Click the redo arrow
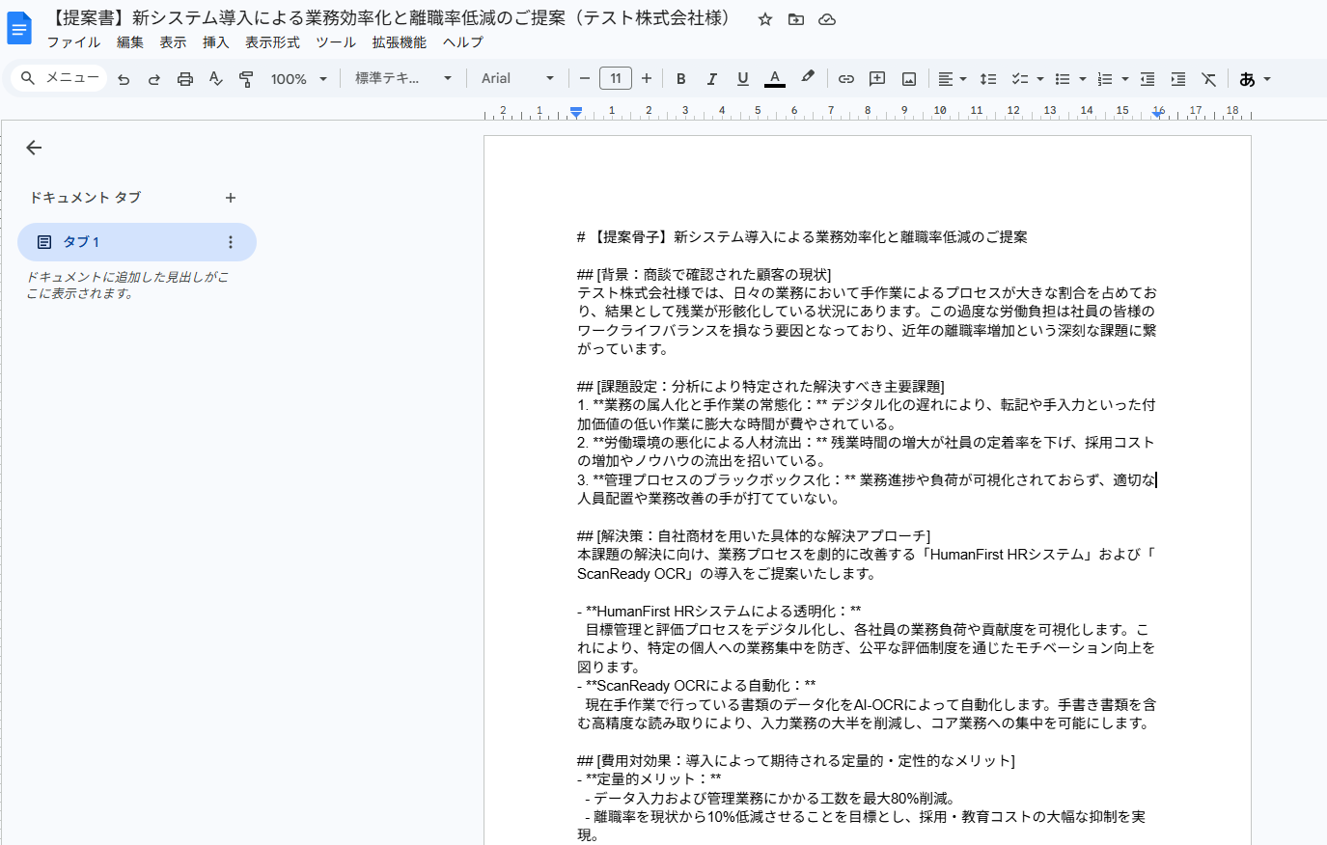Viewport: 1327px width, 845px height. [x=154, y=79]
